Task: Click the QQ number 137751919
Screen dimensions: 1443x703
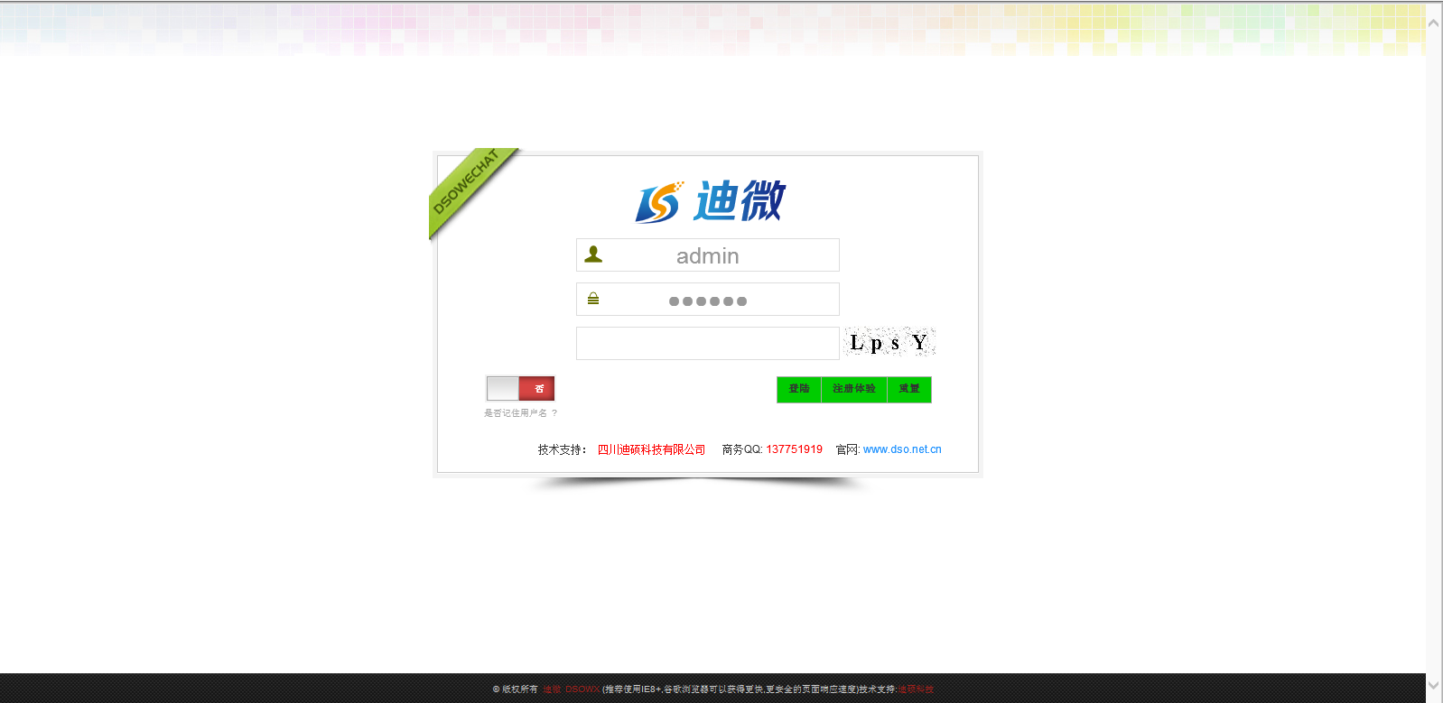Action: point(795,449)
